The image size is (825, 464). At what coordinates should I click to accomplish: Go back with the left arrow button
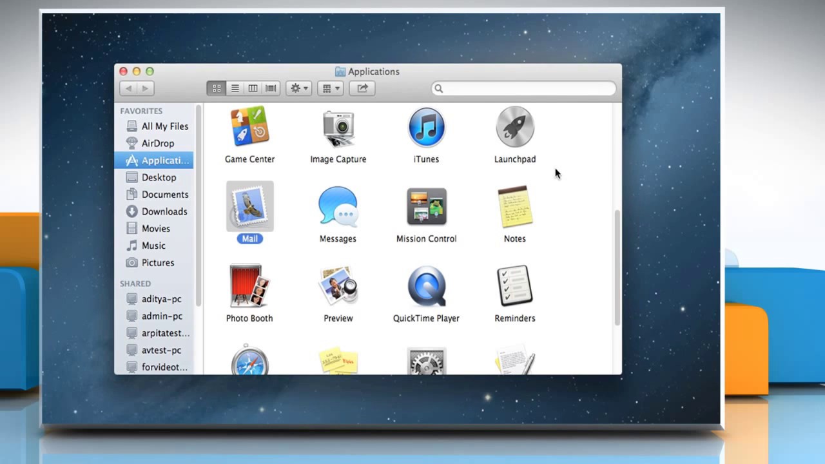128,88
